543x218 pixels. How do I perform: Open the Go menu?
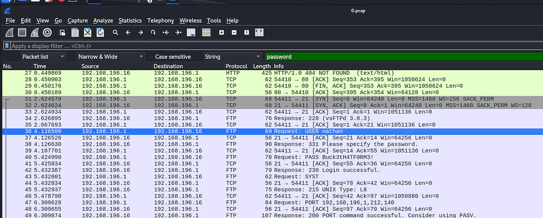58,21
